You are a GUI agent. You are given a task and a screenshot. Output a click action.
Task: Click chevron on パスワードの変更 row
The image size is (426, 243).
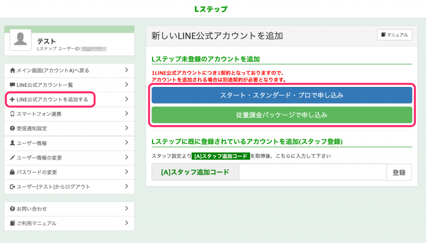[126, 172]
